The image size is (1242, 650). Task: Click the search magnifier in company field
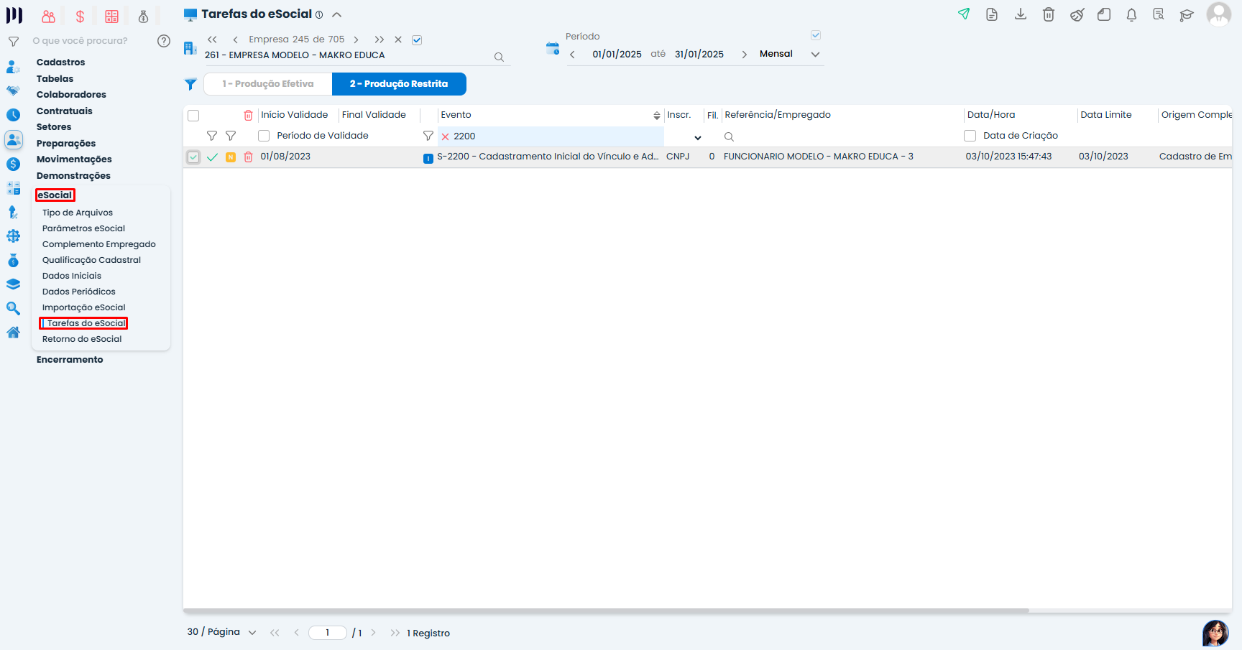tap(499, 57)
